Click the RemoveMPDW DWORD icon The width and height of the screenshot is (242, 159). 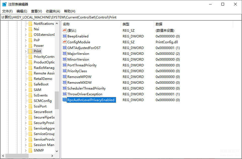[65, 77]
